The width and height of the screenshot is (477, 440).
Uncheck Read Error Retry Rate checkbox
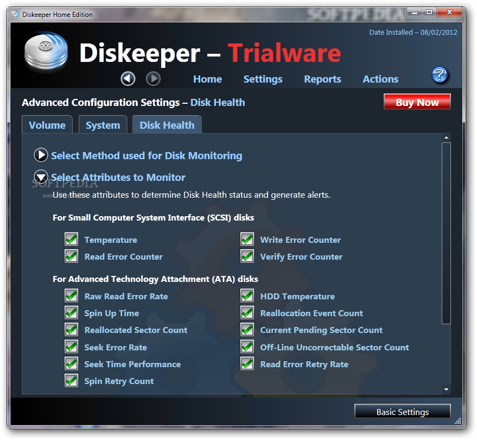(247, 364)
